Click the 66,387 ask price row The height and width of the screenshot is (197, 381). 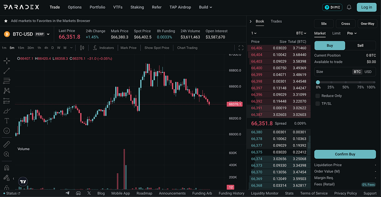279,115
